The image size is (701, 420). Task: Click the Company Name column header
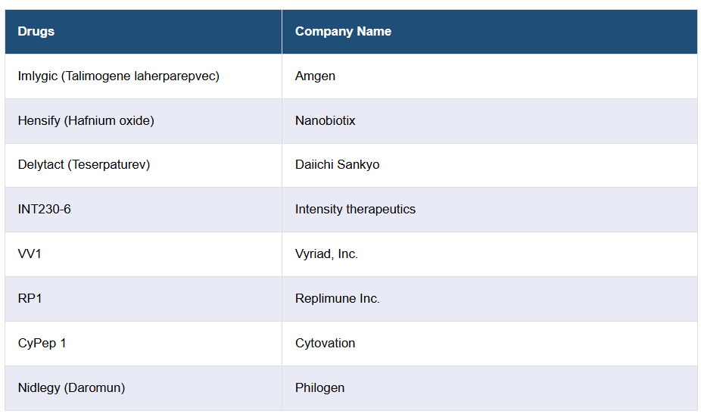[x=343, y=32]
